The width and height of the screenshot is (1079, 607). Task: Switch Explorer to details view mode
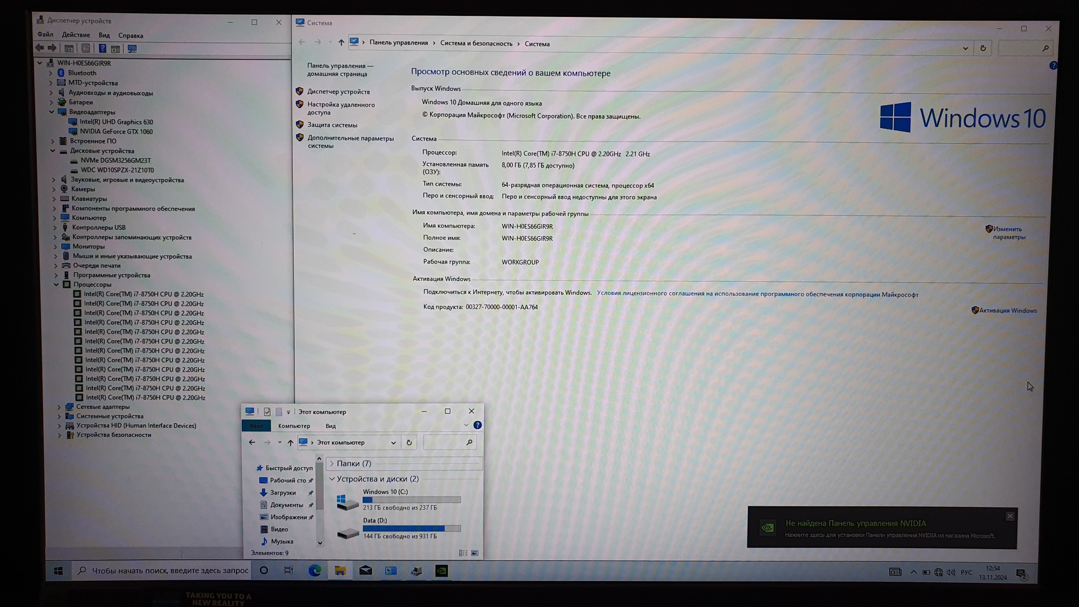[463, 553]
